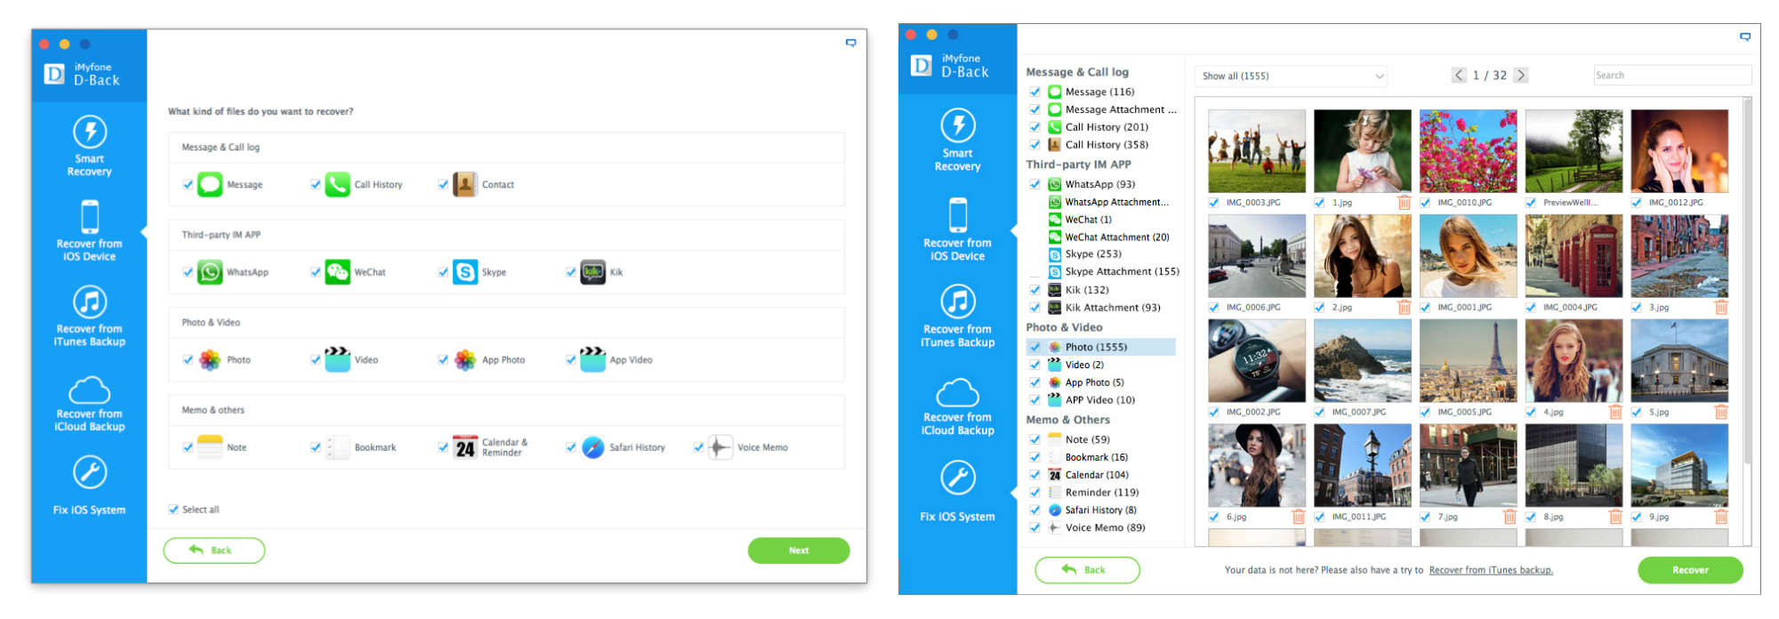Uncheck Call History (201) checkbox
Image resolution: width=1779 pixels, height=619 pixels.
tap(1034, 127)
